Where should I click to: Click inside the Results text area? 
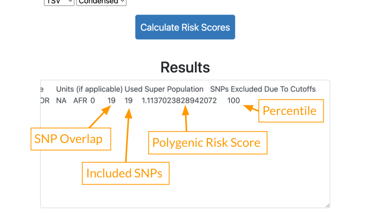[x=185, y=144]
